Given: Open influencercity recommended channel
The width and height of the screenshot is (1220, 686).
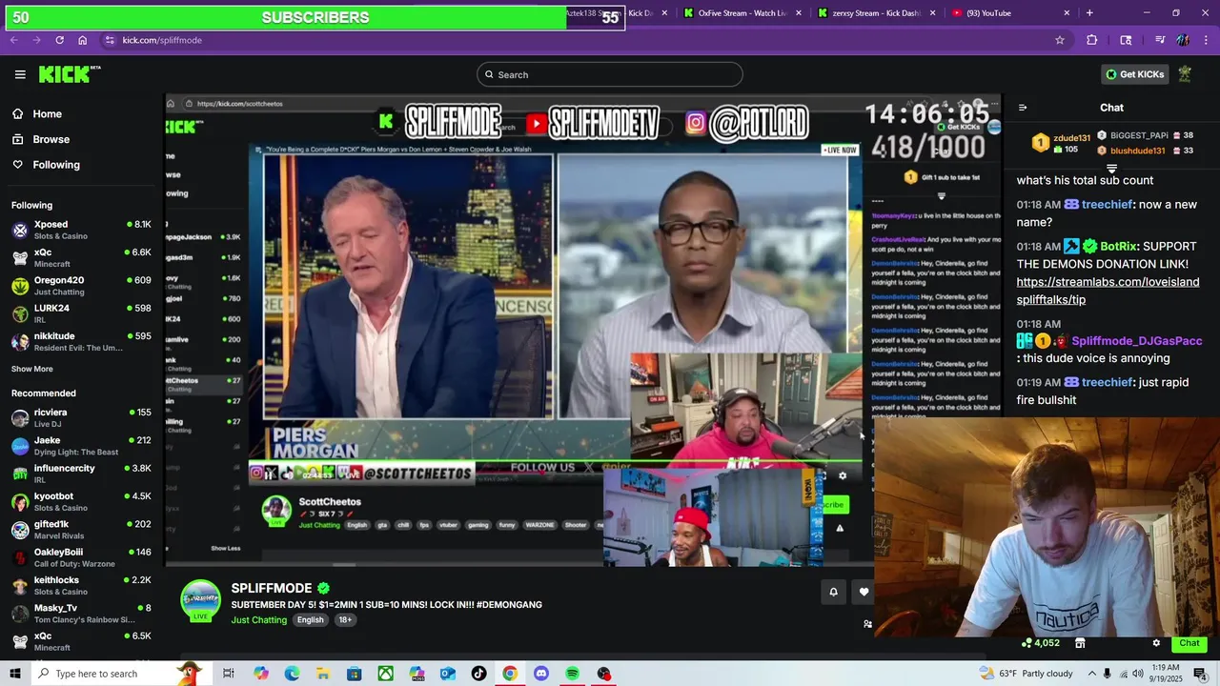Looking at the screenshot, I should coord(81,474).
